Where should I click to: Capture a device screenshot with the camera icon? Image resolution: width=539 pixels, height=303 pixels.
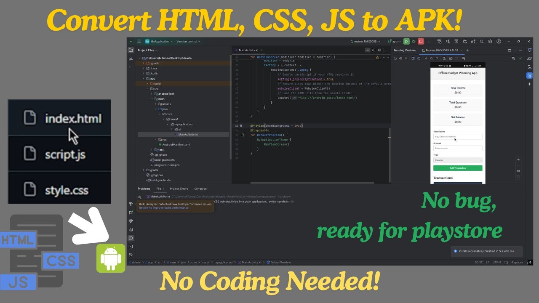tap(451, 58)
